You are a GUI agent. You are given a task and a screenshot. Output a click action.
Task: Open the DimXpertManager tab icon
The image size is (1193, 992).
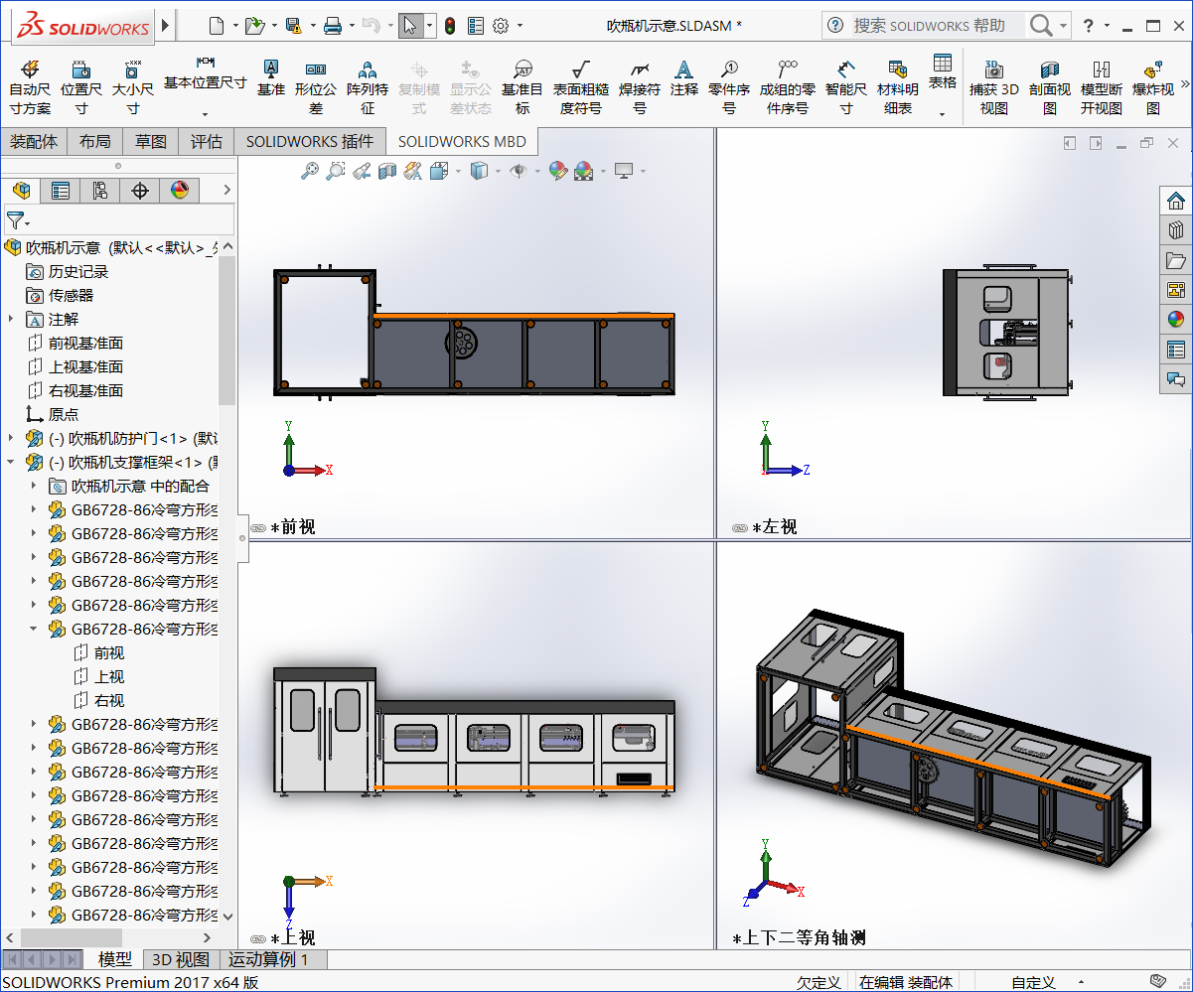pyautogui.click(x=140, y=191)
